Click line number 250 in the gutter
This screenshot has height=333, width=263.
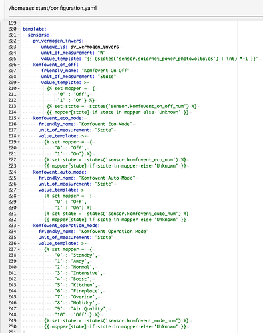click(12, 326)
